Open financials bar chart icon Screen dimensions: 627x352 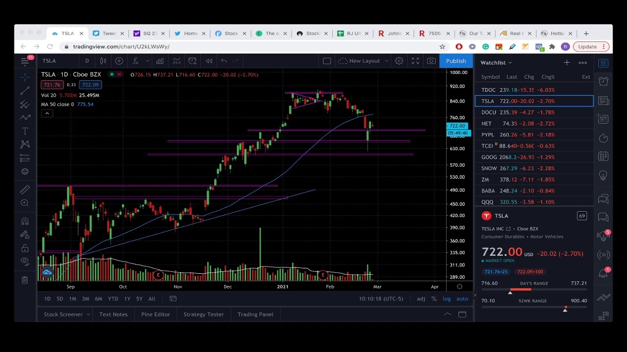[x=160, y=61]
